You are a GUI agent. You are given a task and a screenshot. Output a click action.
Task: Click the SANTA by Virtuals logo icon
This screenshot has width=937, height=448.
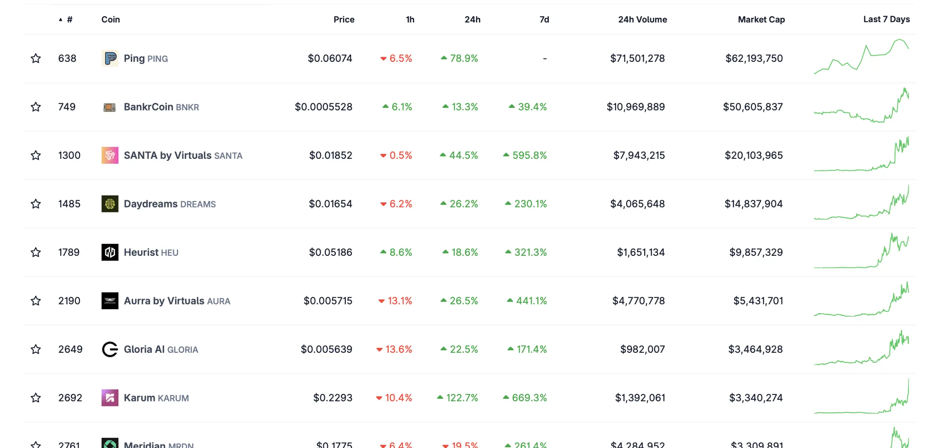coord(110,155)
